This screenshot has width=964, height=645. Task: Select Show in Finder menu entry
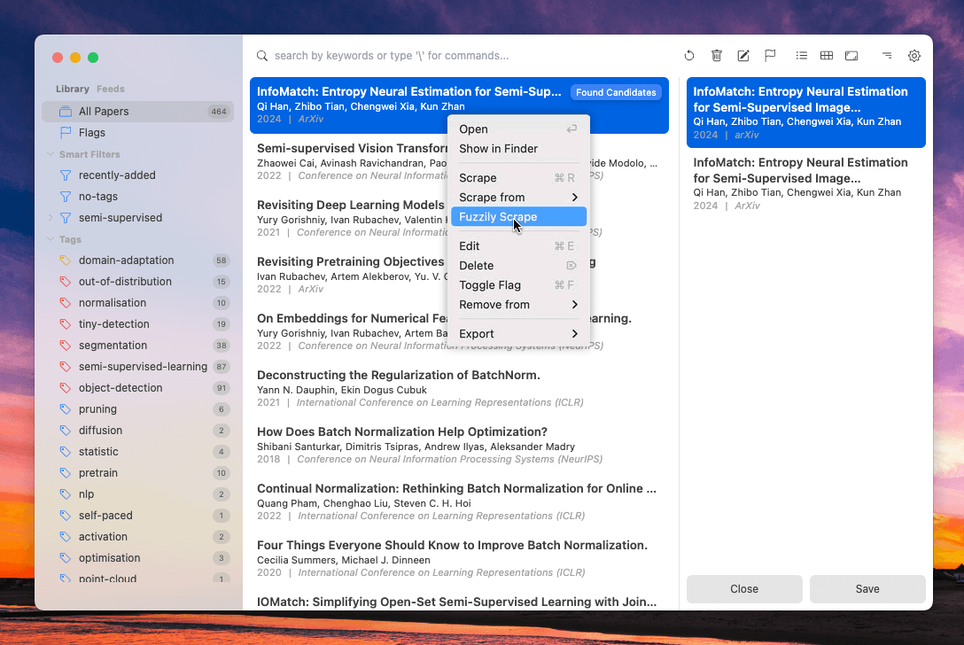point(498,149)
